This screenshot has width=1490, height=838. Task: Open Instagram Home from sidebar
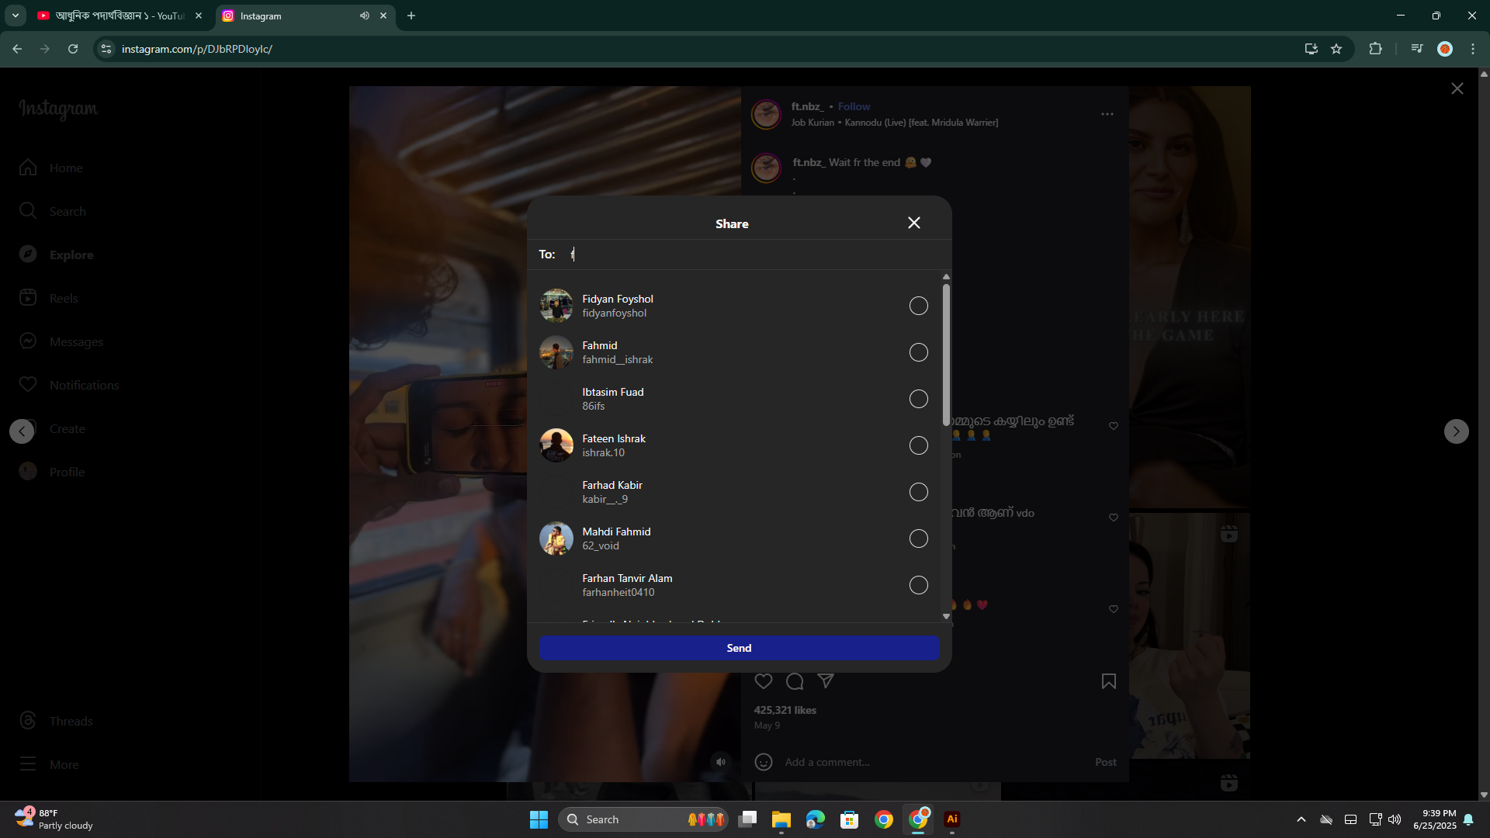(x=51, y=168)
